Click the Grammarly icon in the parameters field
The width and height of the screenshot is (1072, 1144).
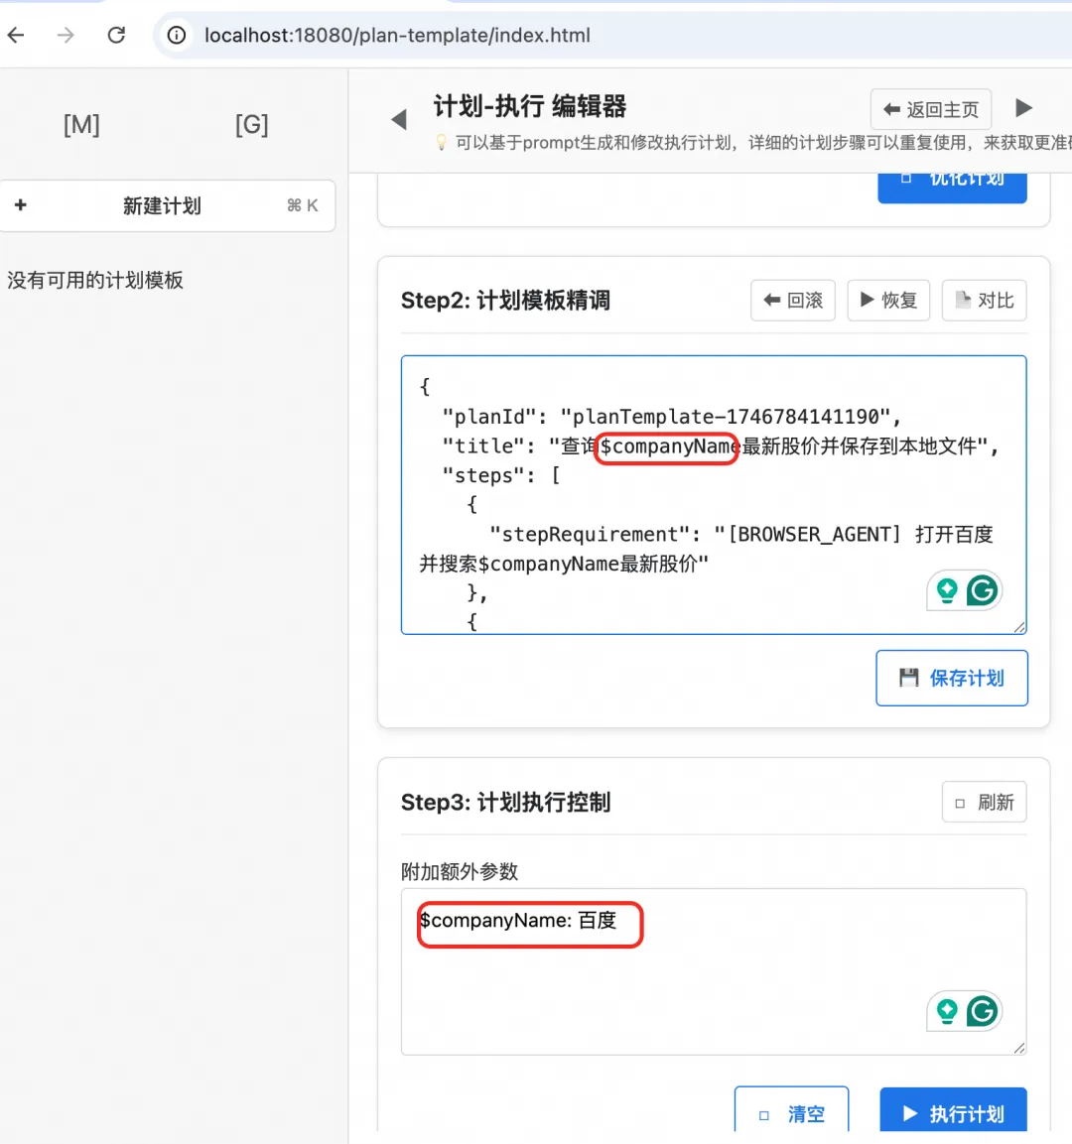[x=982, y=1011]
